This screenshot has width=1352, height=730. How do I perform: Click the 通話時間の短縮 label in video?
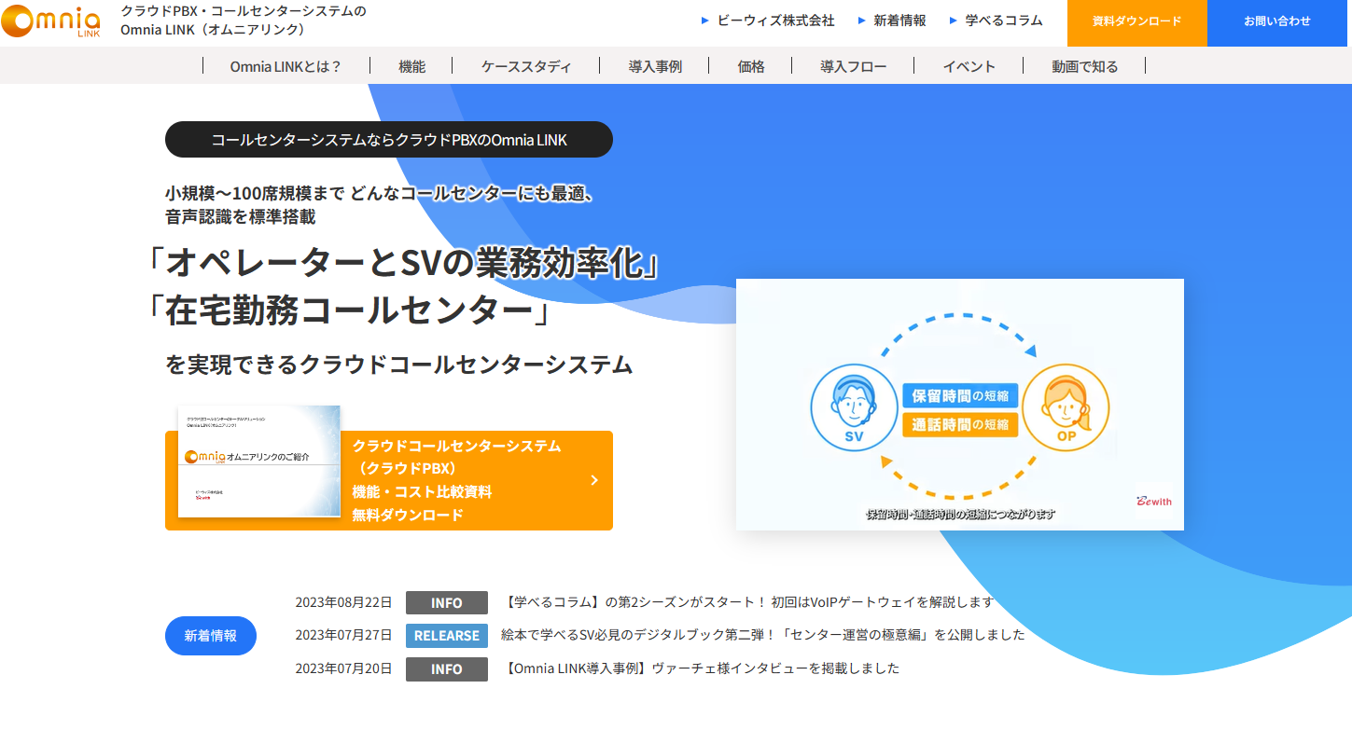[x=960, y=425]
